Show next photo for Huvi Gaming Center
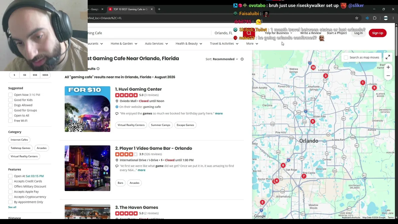The height and width of the screenshot is (224, 398). coord(106,109)
